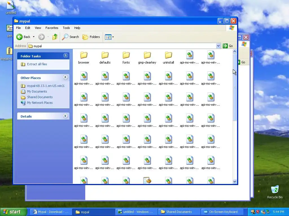289x216 pixels.
Task: Click the mypal taskbar button
Action: point(93,212)
